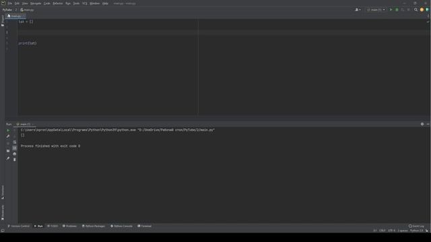431x242 pixels.
Task: Click code line 'lst = []'
Action: click(x=26, y=22)
